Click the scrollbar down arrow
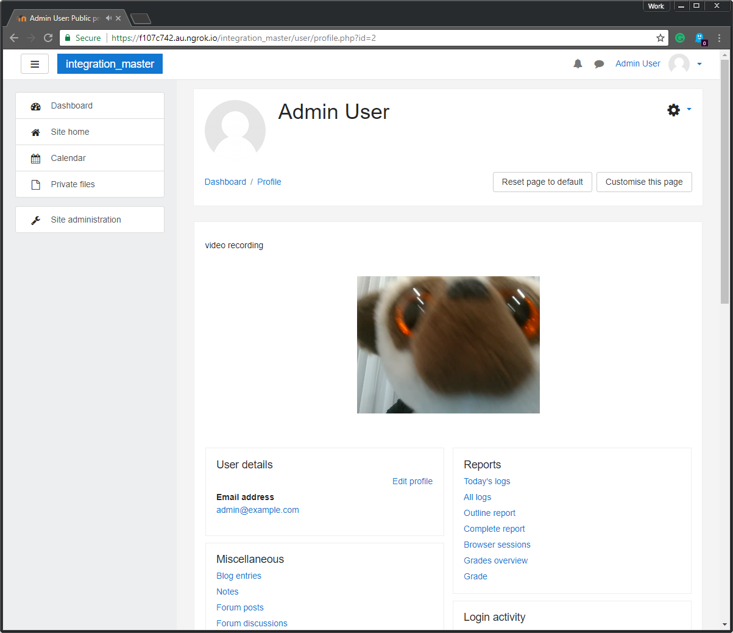733x633 pixels. tap(724, 624)
